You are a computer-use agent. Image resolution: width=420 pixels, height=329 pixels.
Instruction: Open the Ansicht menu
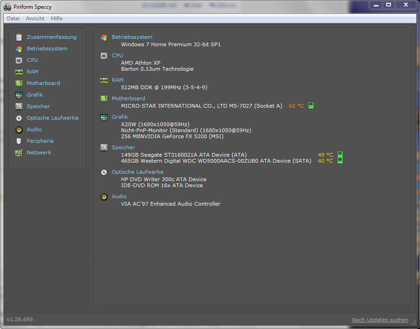(35, 18)
